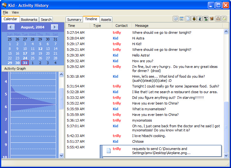Go to previous month in calendar
231x168 pixels.
[x=11, y=27]
